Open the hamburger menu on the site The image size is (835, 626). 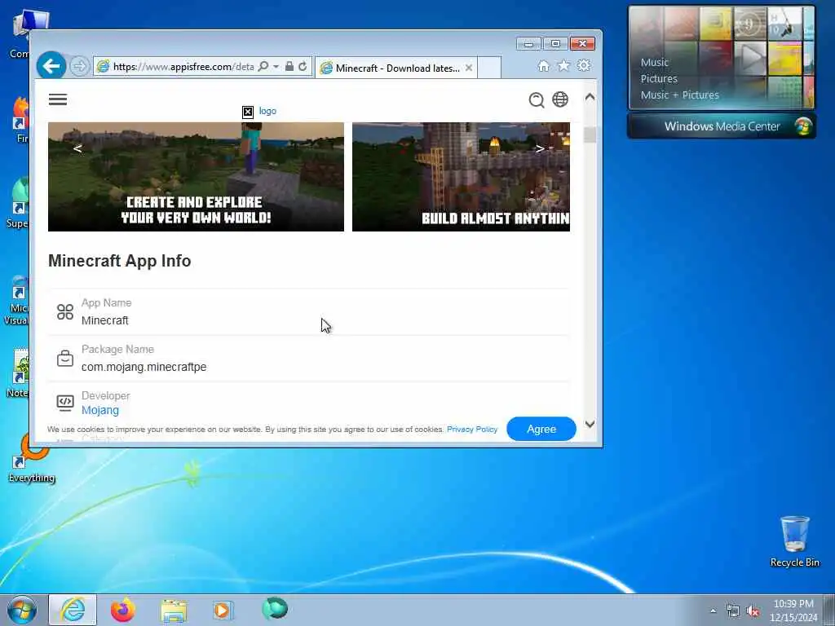pyautogui.click(x=58, y=99)
